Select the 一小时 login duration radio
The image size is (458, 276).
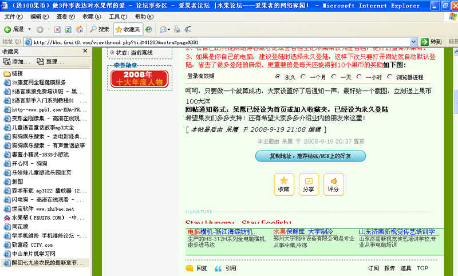click(x=359, y=77)
